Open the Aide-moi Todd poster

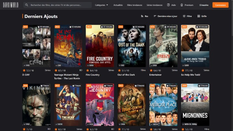click(195, 46)
